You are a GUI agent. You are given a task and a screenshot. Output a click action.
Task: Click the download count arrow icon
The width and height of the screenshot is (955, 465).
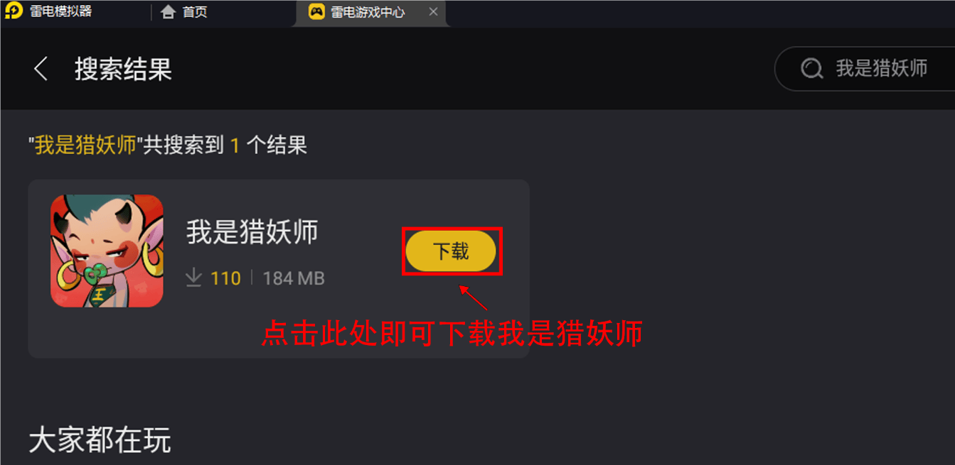tap(194, 278)
